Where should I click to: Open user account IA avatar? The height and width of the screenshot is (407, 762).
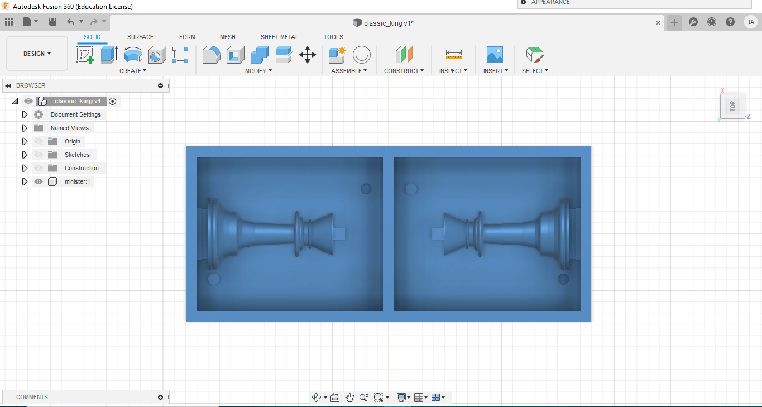751,22
